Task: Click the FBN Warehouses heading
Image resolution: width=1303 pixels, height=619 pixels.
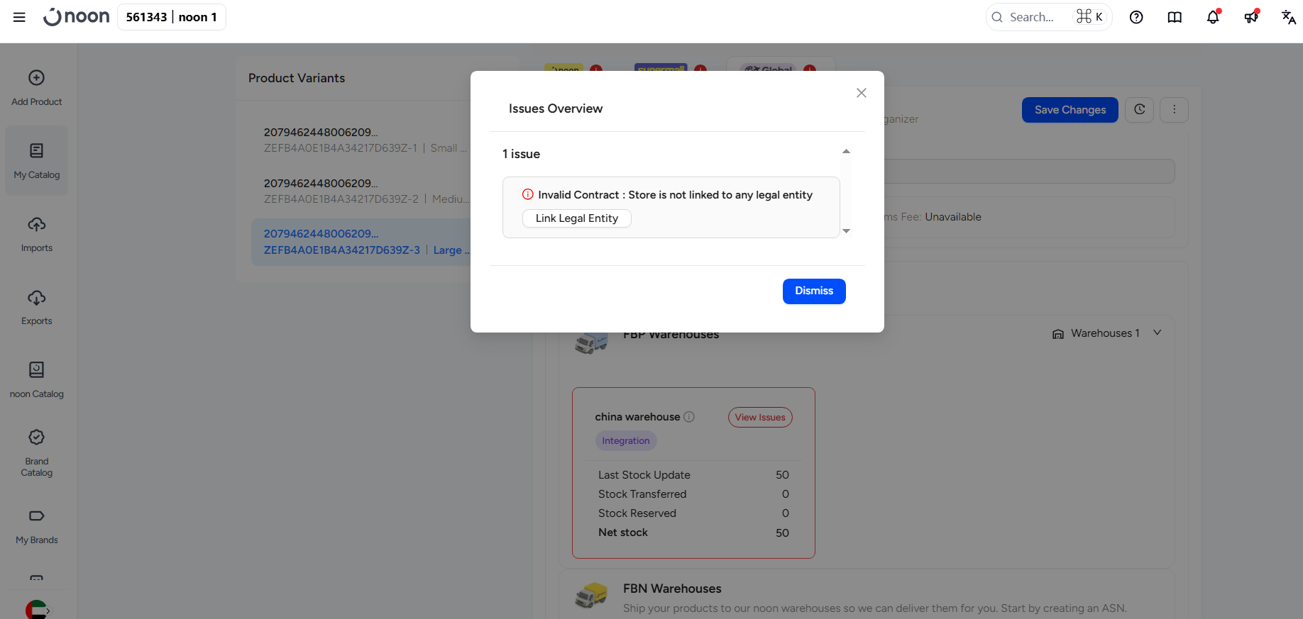Action: (x=672, y=589)
